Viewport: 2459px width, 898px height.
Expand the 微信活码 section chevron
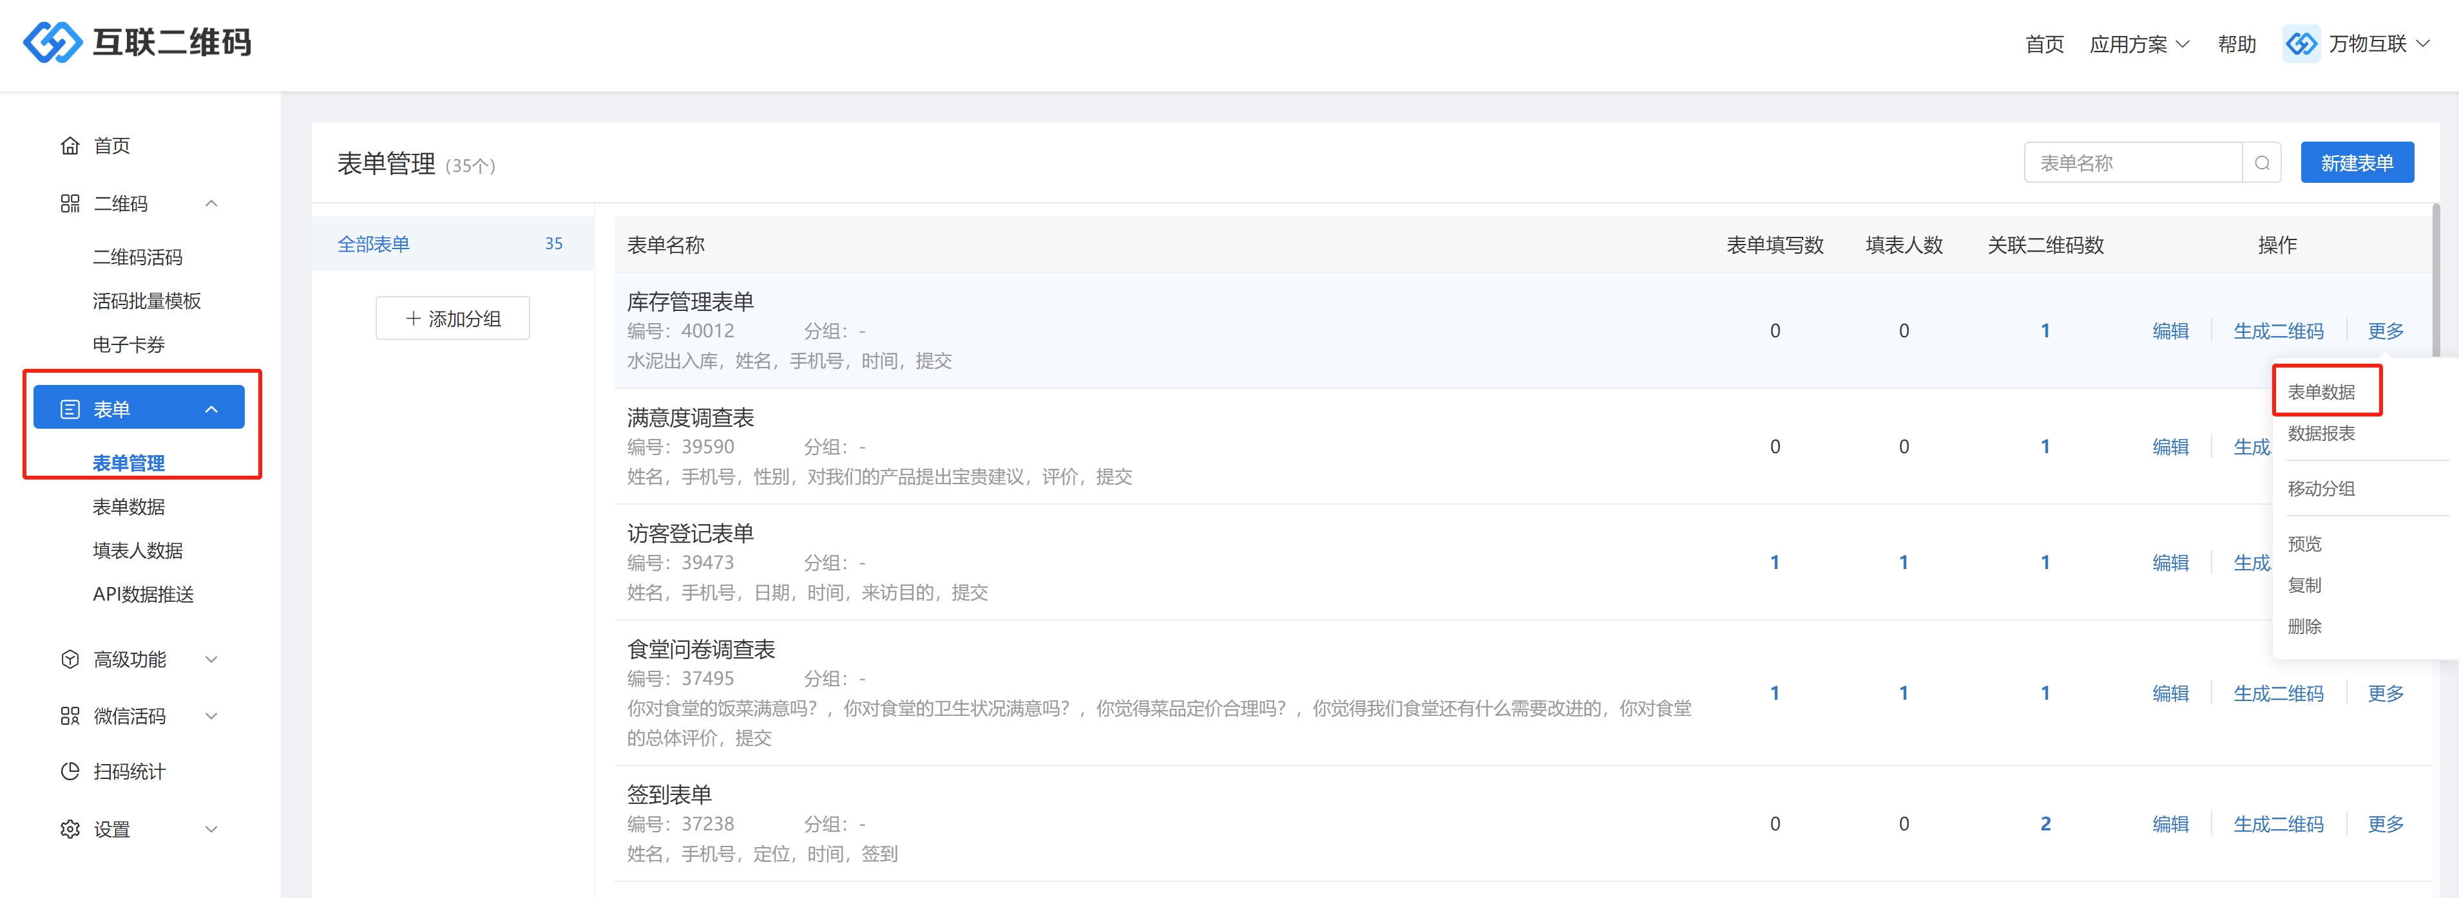(x=212, y=716)
